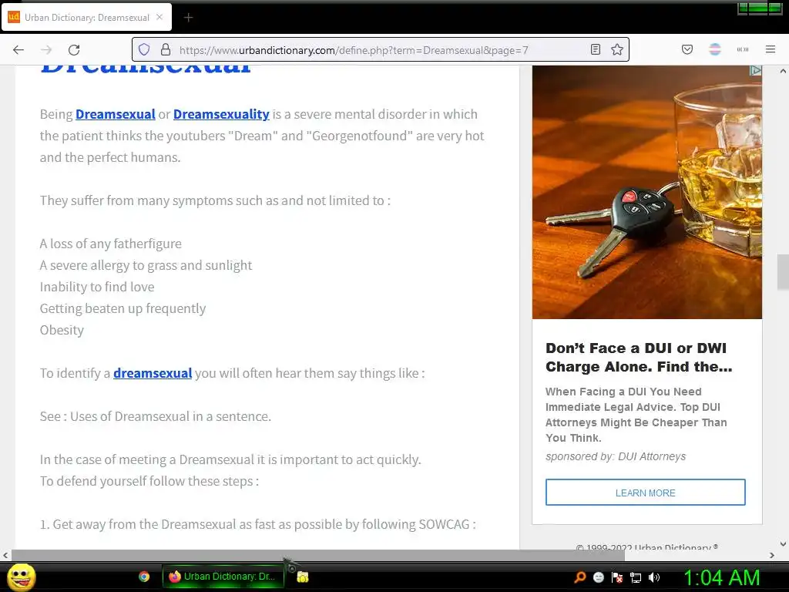Open the striped flag extension icon
The image size is (789, 592).
coord(715,49)
